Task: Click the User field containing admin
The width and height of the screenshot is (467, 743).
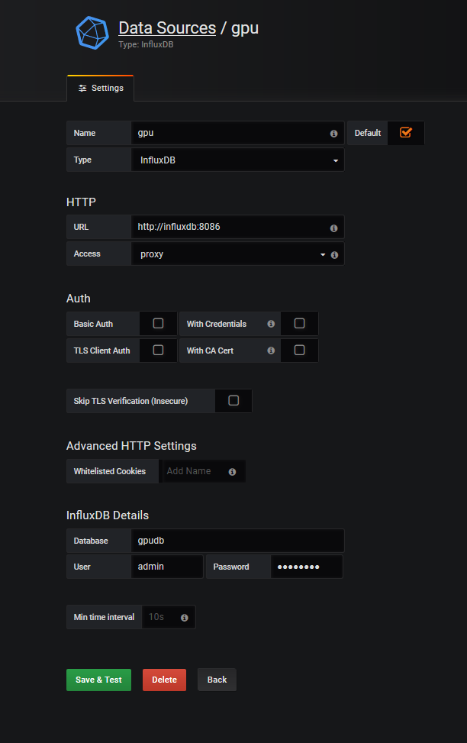Action: click(167, 567)
